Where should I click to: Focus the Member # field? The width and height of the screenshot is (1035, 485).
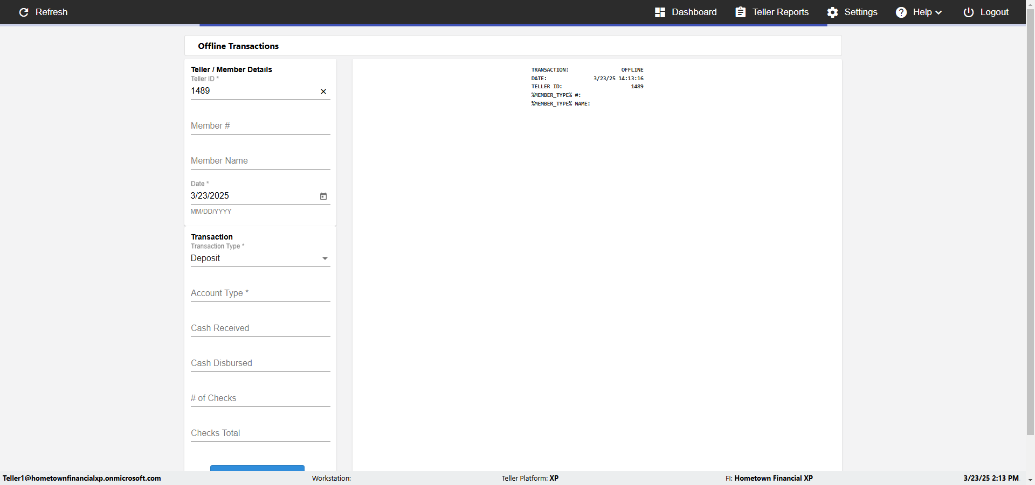pyautogui.click(x=260, y=126)
